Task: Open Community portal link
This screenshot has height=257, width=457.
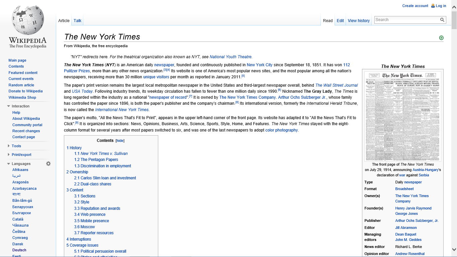Action: click(27, 125)
